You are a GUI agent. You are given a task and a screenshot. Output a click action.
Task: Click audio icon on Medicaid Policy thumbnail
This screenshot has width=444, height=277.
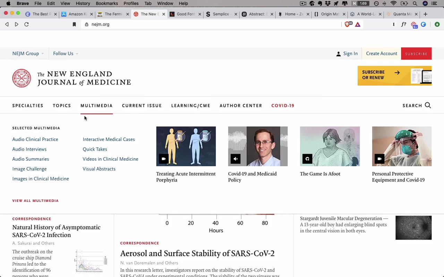pyautogui.click(x=236, y=159)
